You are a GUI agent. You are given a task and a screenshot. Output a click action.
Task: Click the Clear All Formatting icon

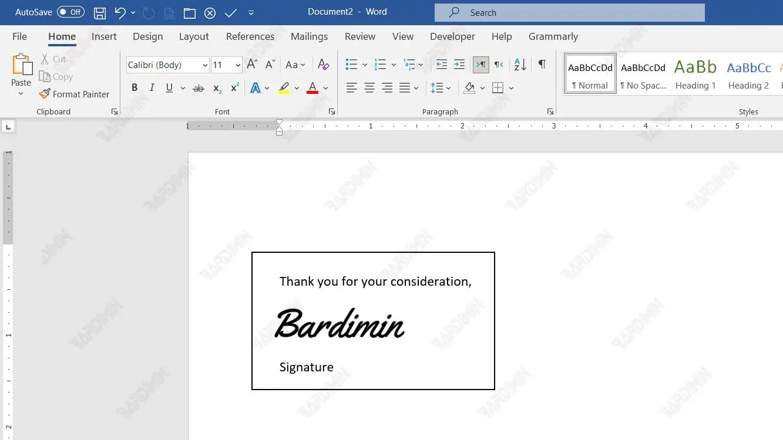323,65
